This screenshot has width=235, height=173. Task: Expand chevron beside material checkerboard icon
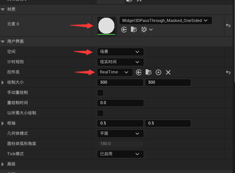coord(151,30)
